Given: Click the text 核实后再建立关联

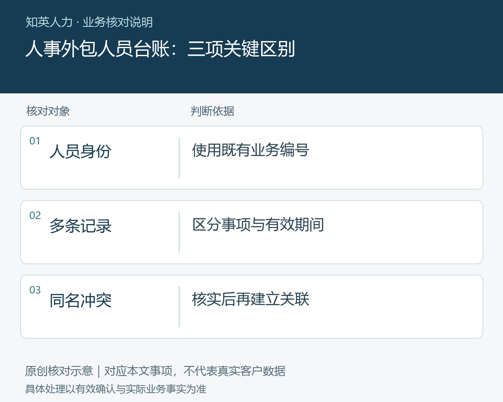Looking at the screenshot, I should [x=251, y=299].
